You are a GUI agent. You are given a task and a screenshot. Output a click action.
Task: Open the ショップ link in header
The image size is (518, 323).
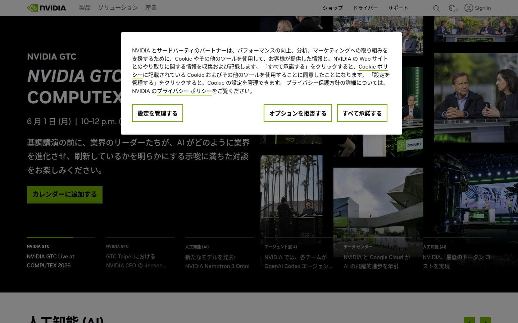(333, 8)
